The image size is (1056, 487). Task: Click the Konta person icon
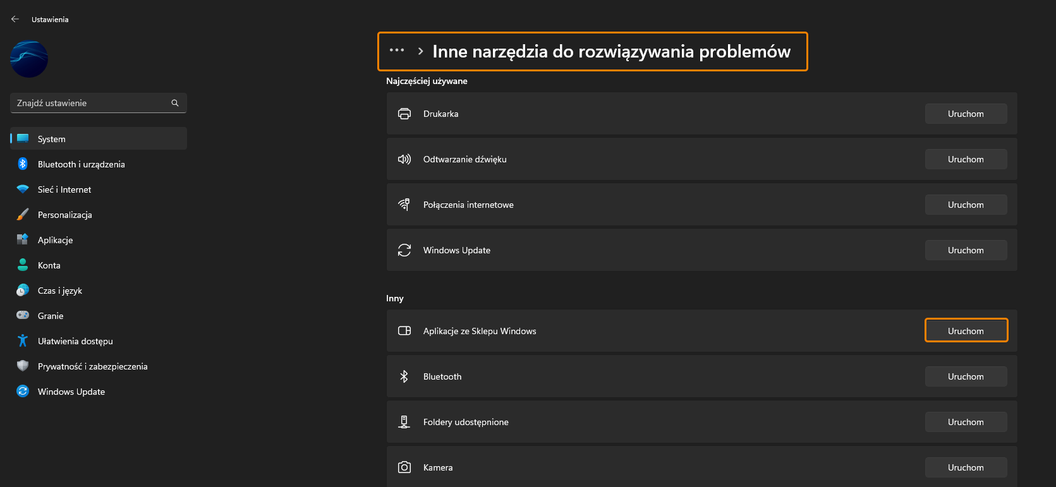pos(23,265)
